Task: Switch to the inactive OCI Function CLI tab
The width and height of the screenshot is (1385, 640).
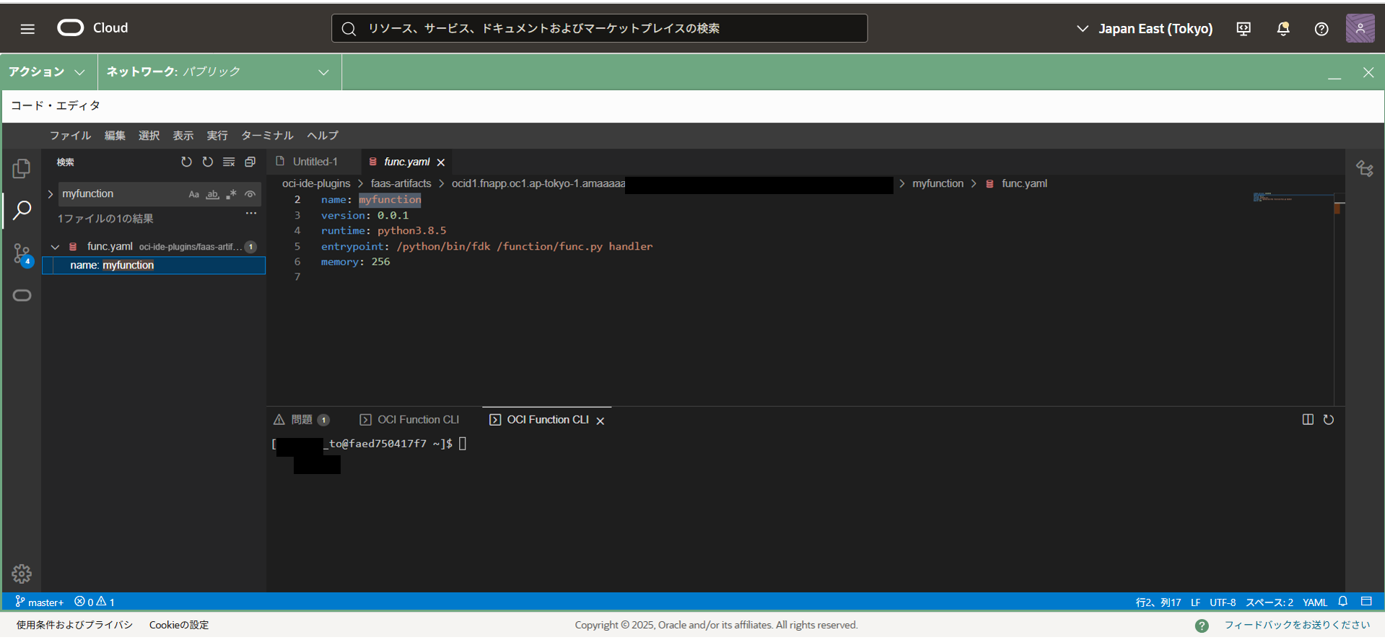Action: [x=409, y=420]
